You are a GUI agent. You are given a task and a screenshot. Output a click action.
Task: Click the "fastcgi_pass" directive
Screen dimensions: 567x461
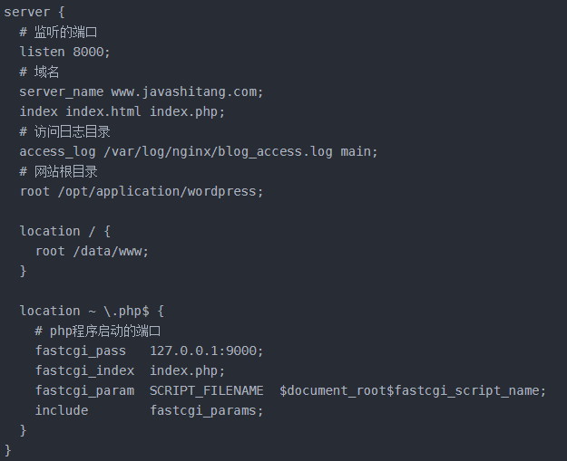click(x=81, y=351)
